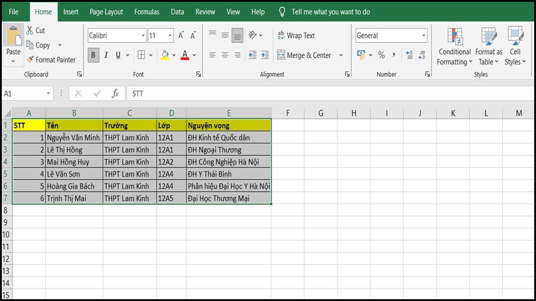Viewport: 536px width, 301px height.
Task: Cut the selection with scissors icon
Action: click(30, 30)
